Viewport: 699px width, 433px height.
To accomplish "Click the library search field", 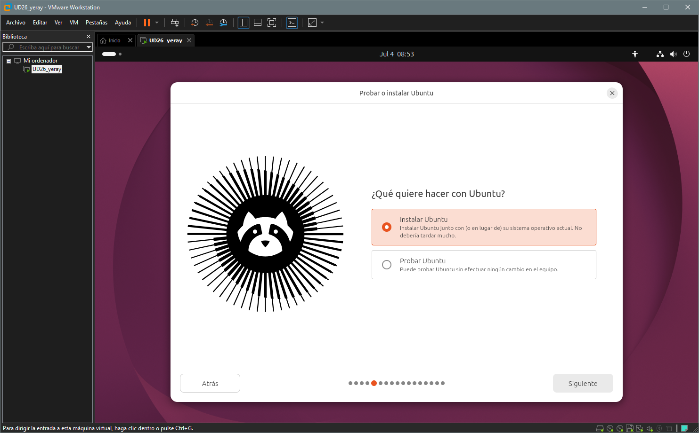I will pos(47,47).
